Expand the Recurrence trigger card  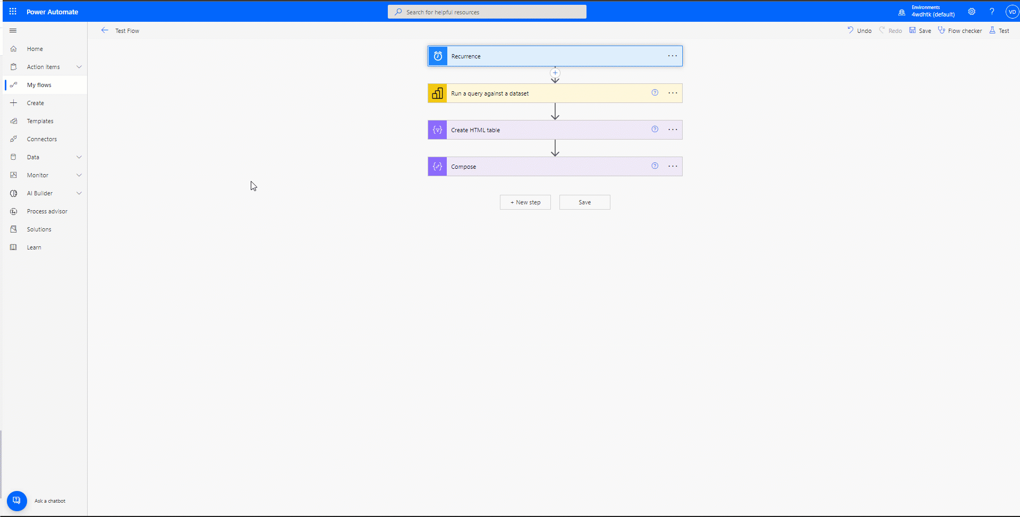tap(555, 56)
